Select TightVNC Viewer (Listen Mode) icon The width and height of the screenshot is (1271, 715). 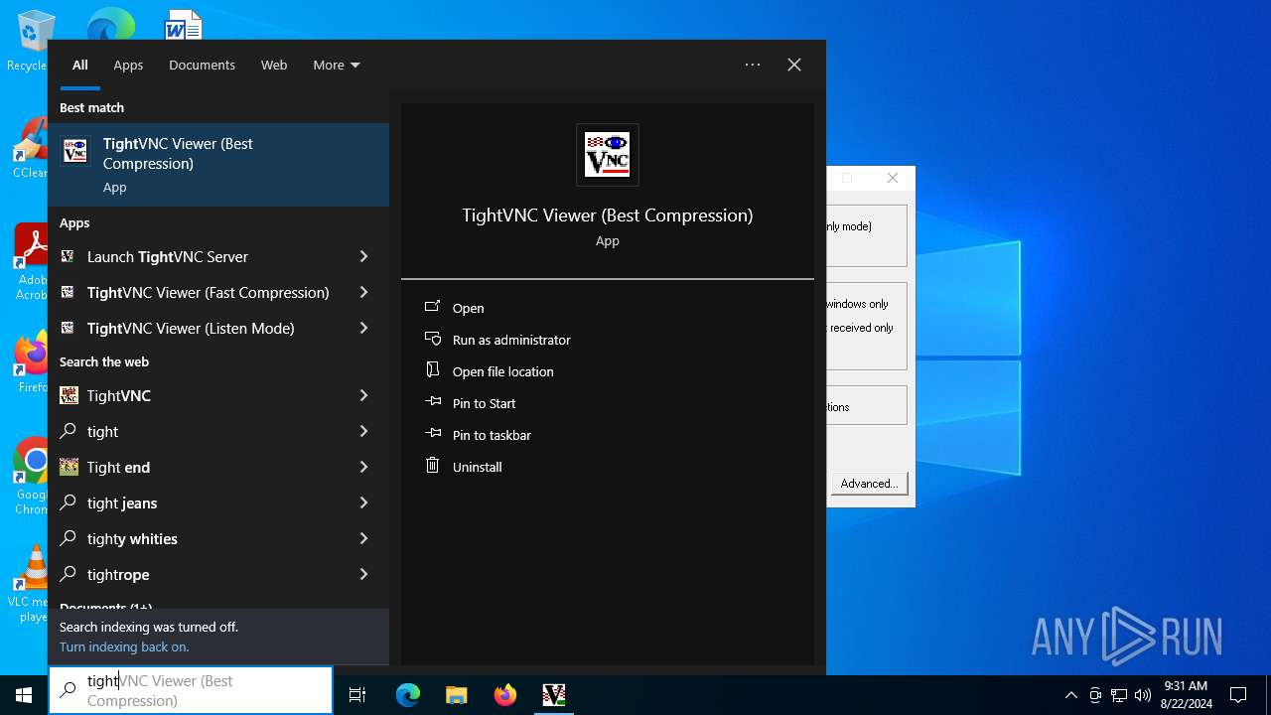pyautogui.click(x=68, y=328)
